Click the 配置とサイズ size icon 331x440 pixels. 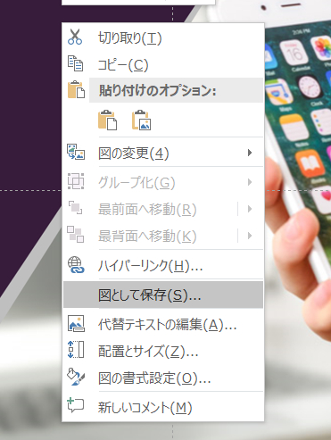click(76, 350)
